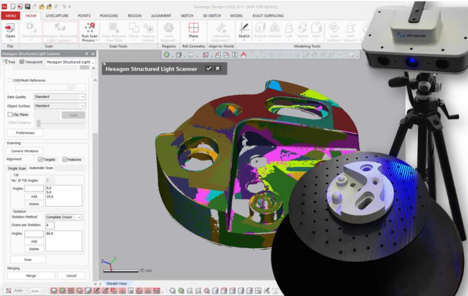The height and width of the screenshot is (296, 468).
Task: Click the Loft modeling icon
Action: [x=289, y=28]
